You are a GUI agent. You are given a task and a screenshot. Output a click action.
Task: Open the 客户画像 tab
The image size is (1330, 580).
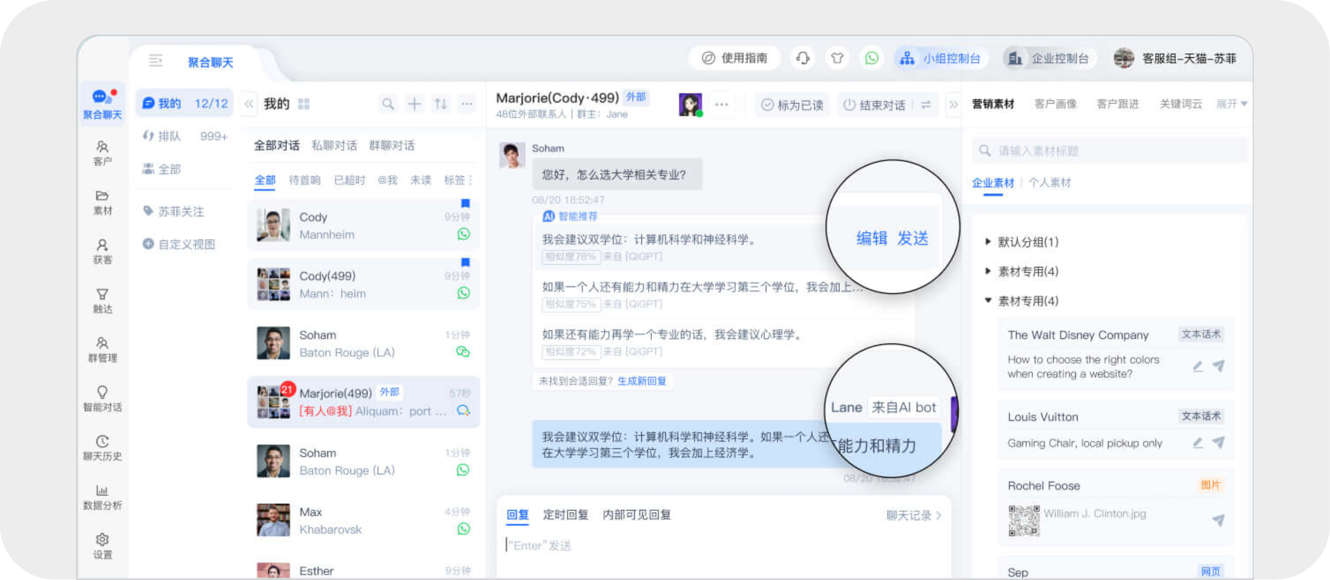pyautogui.click(x=1055, y=104)
